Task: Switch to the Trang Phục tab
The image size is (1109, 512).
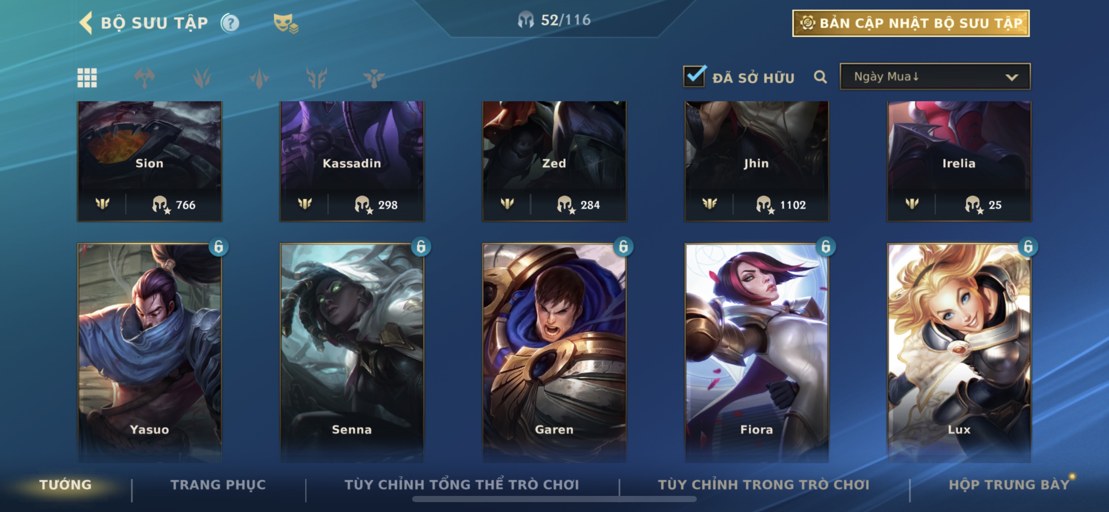Action: tap(218, 484)
